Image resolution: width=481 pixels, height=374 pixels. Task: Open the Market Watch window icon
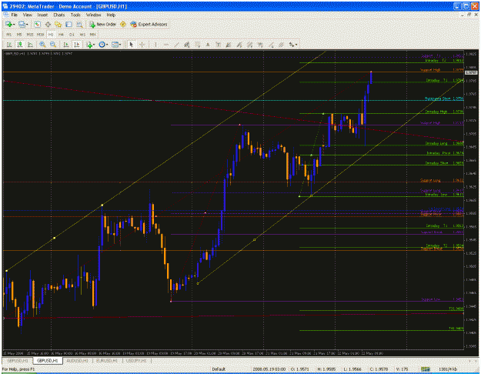click(x=37, y=24)
